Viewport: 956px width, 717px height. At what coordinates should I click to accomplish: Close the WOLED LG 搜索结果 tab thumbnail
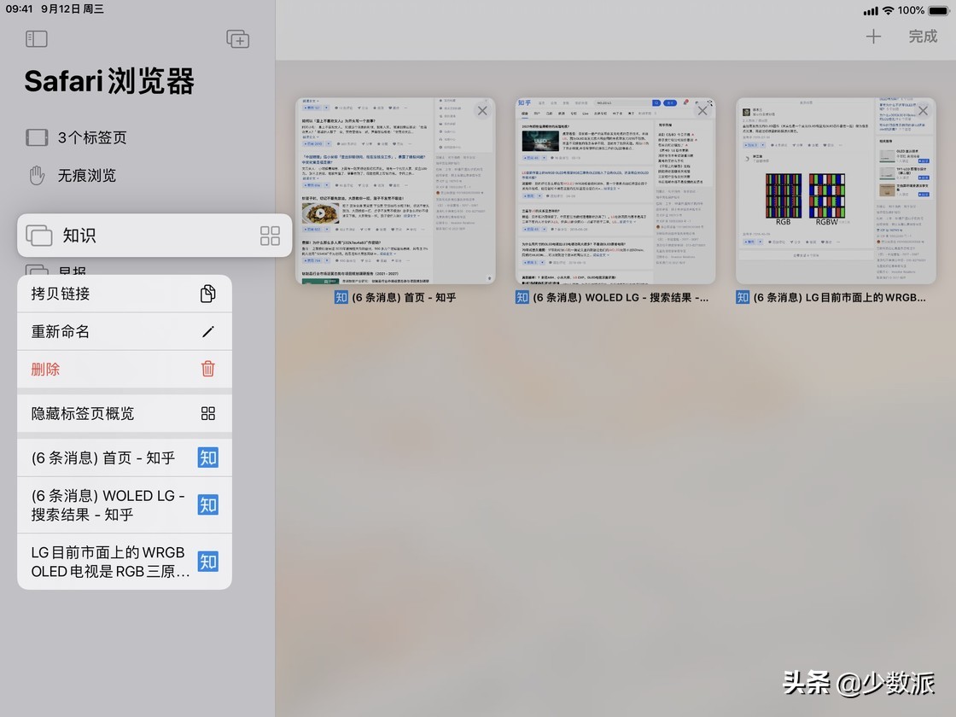click(702, 111)
